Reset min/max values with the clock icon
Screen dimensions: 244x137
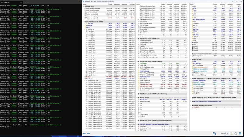tap(227, 133)
